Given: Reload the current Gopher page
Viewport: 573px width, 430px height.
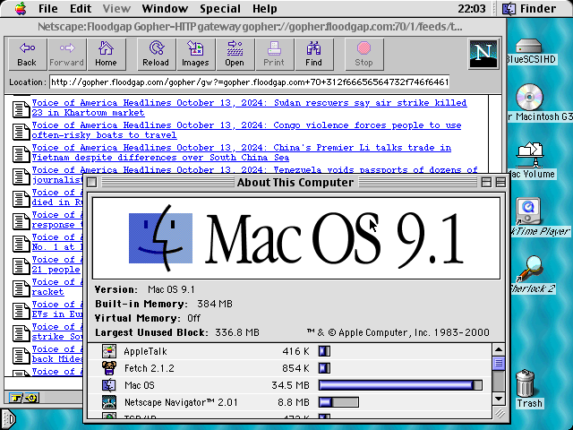Looking at the screenshot, I should point(156,54).
